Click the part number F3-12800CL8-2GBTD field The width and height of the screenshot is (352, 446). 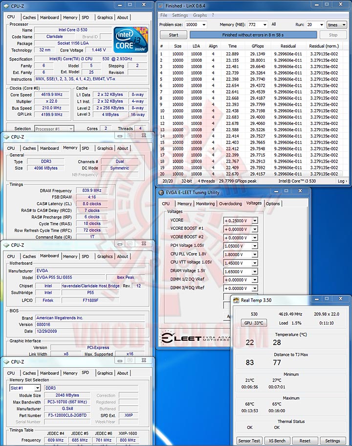(x=67, y=415)
